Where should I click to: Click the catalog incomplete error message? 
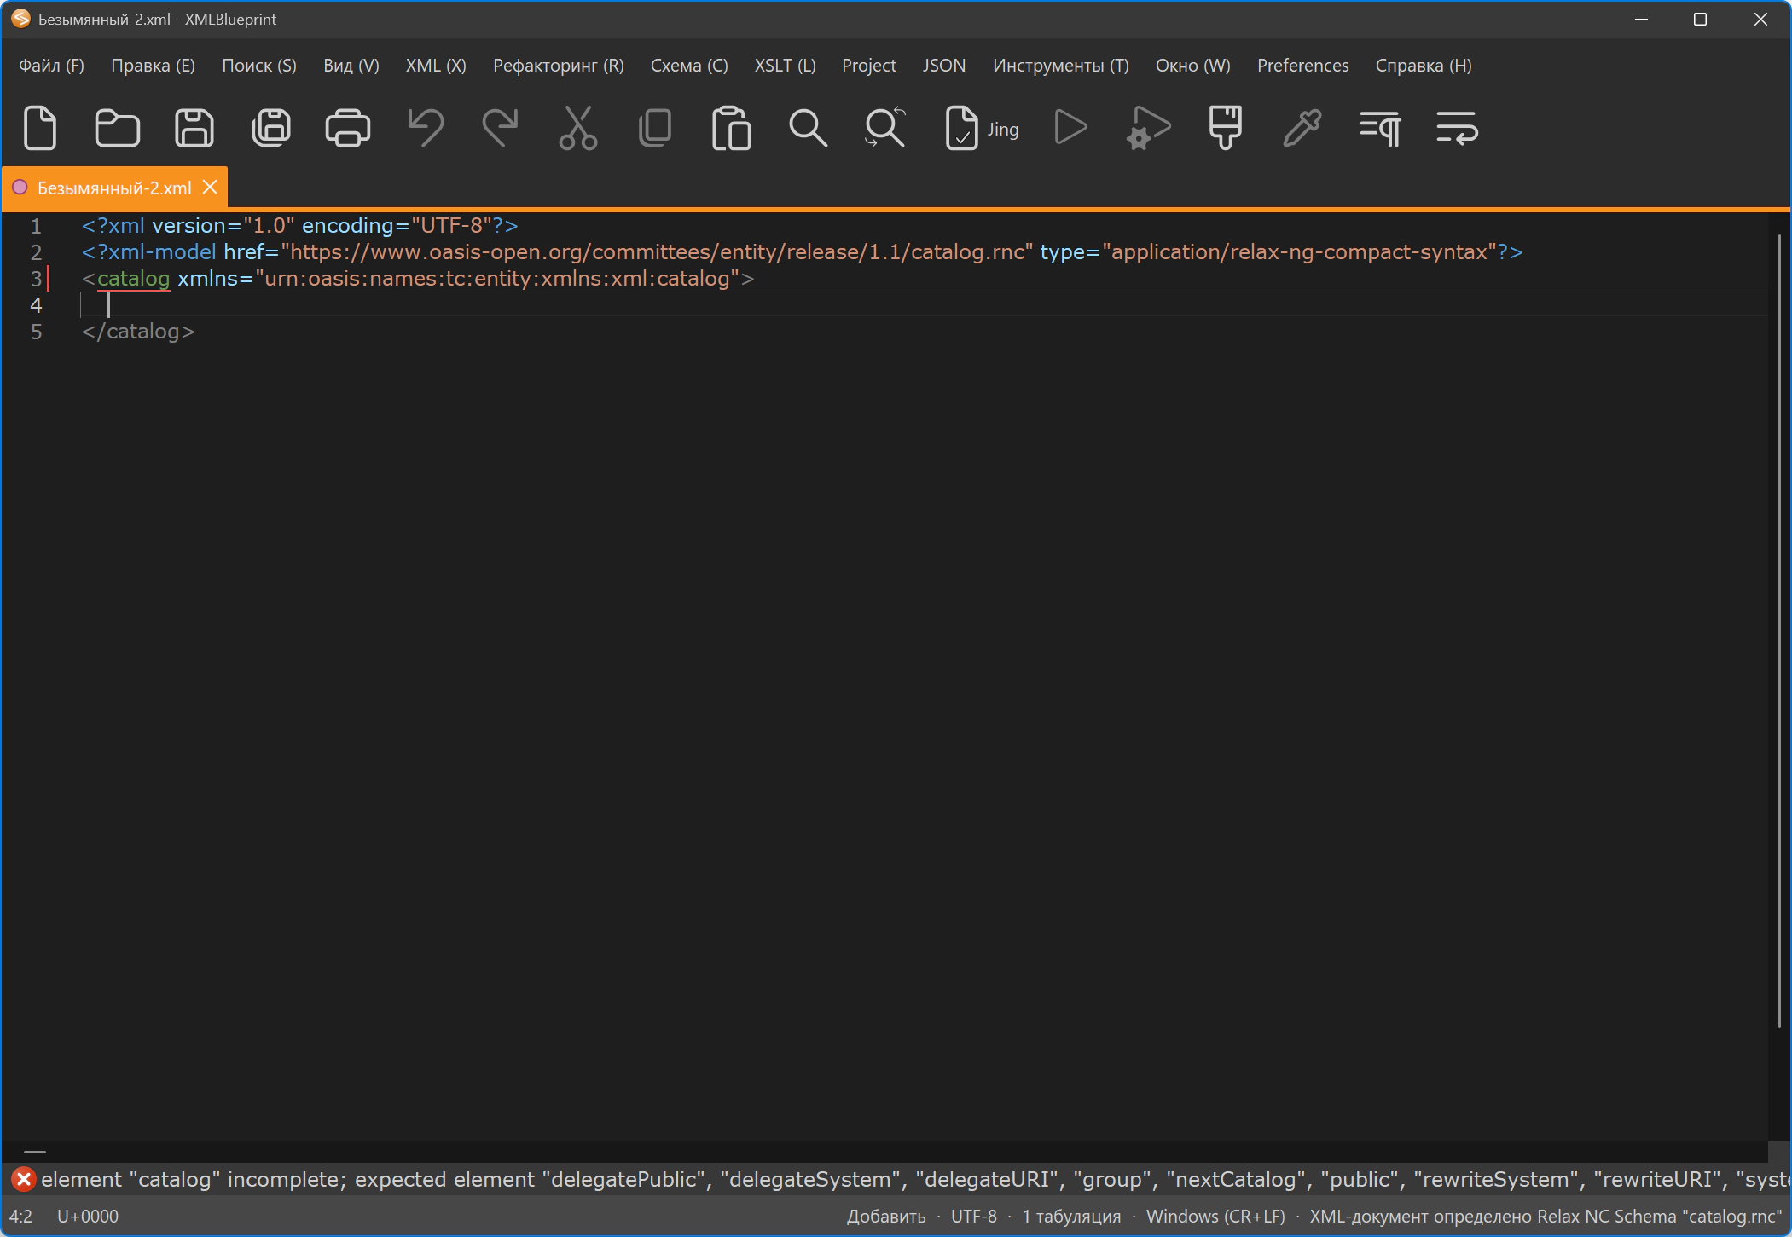[915, 1179]
